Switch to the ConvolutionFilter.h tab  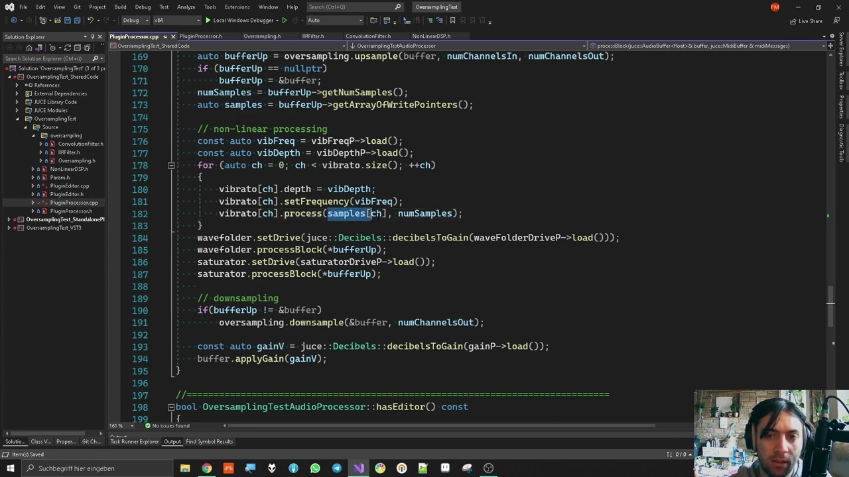[x=368, y=36]
